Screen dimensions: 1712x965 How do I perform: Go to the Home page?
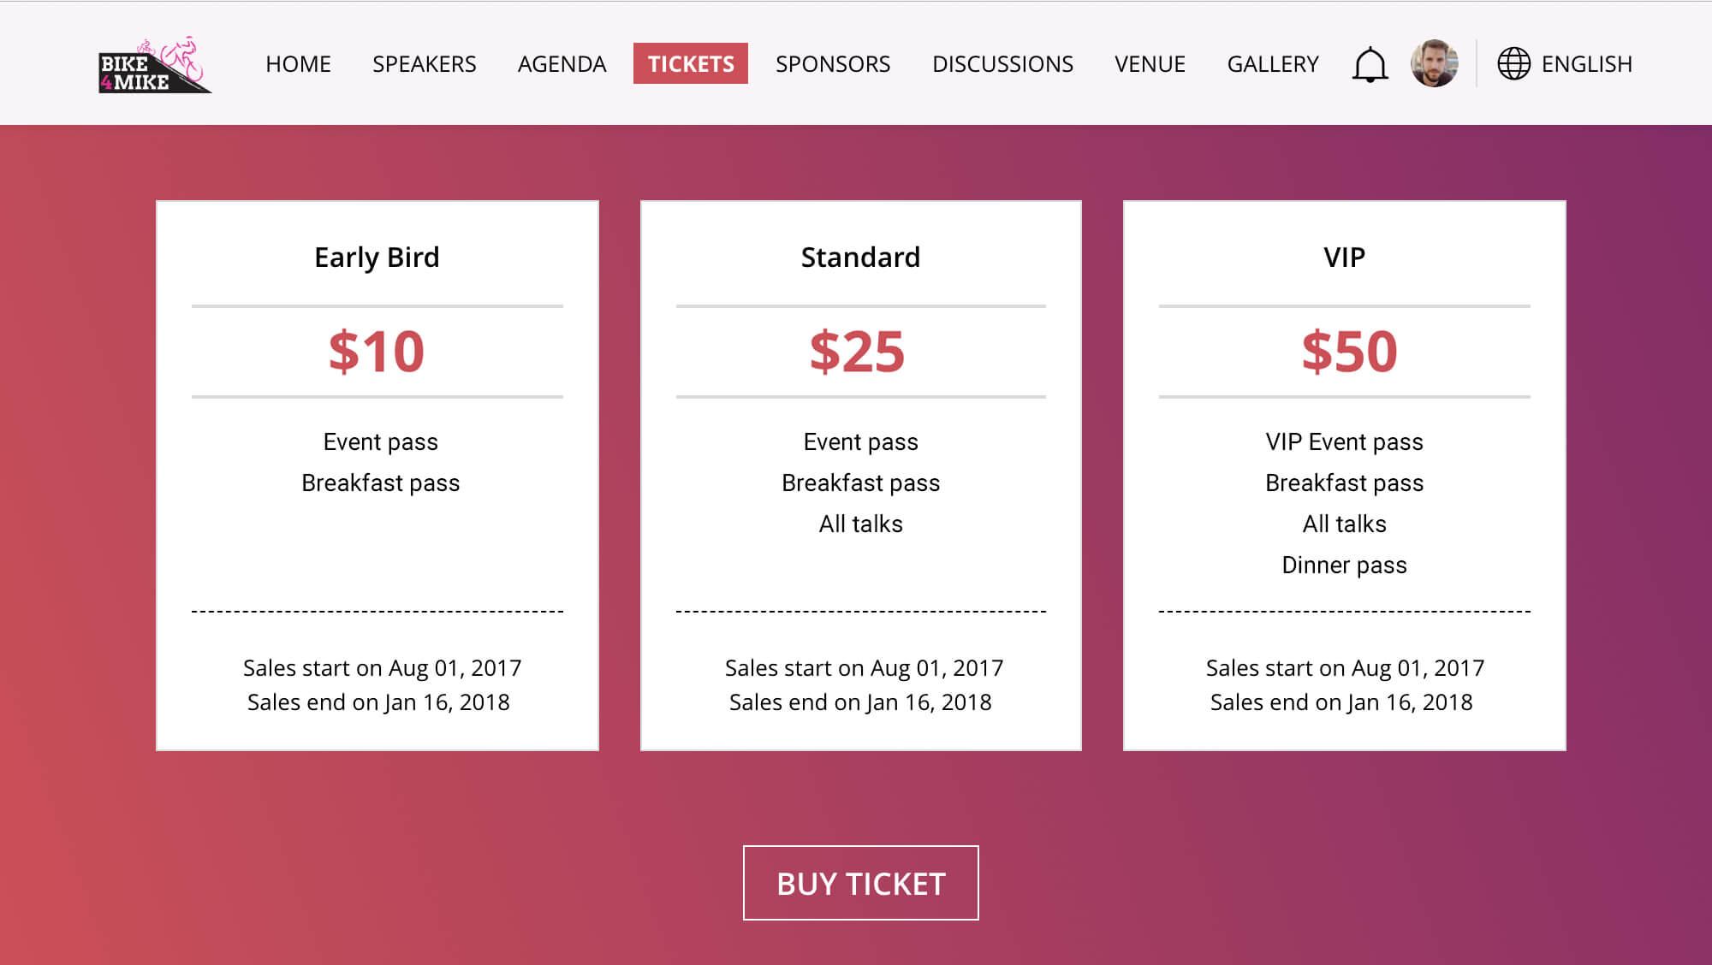click(298, 63)
